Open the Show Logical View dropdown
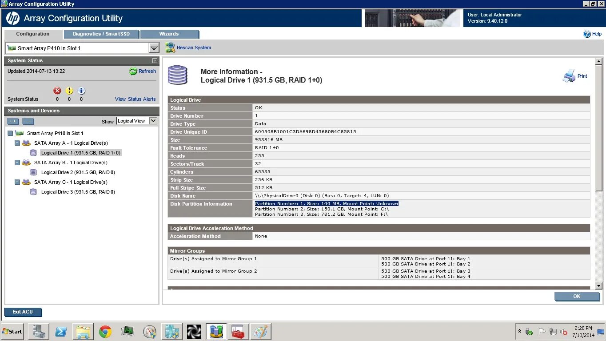The width and height of the screenshot is (606, 341). 137,121
